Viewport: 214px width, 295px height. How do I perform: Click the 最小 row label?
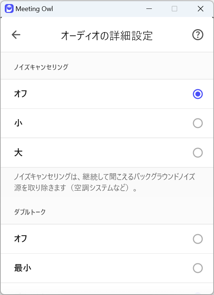click(23, 268)
